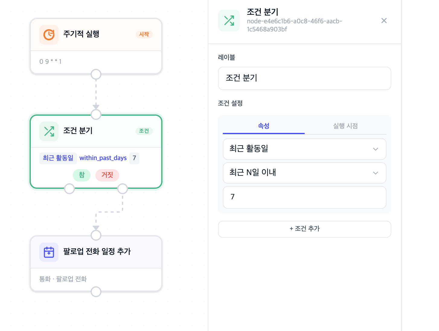Click the 최근 활동일 tag in the condition node
The image size is (439, 331).
[x=58, y=158]
